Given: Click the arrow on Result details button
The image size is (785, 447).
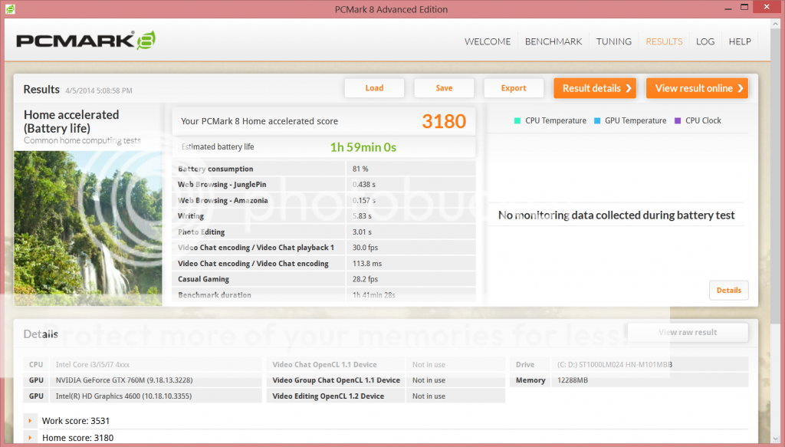Looking at the screenshot, I should [629, 88].
